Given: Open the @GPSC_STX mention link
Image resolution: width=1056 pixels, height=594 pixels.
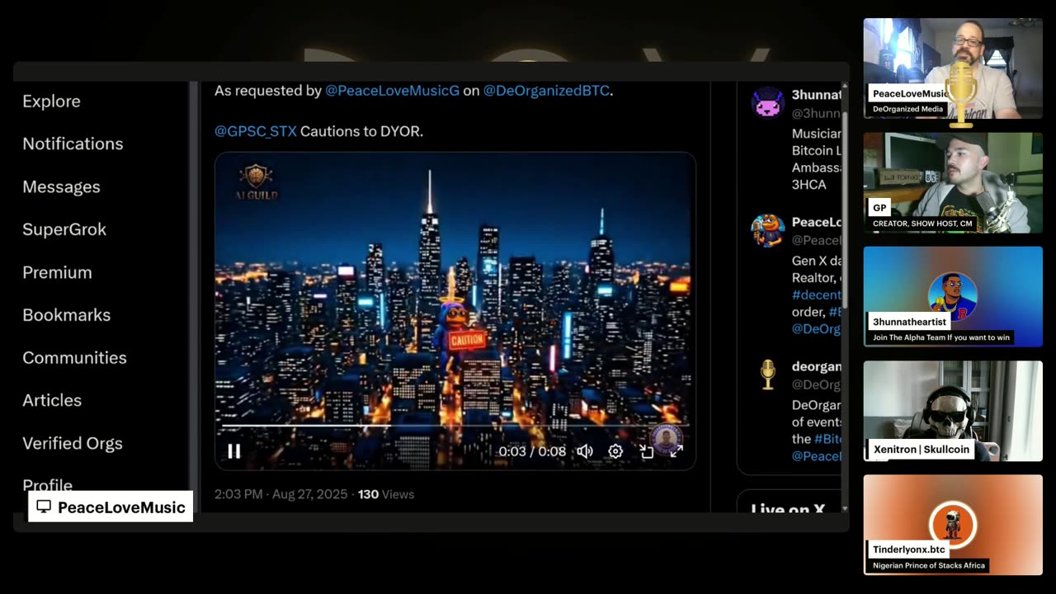Looking at the screenshot, I should pos(256,131).
